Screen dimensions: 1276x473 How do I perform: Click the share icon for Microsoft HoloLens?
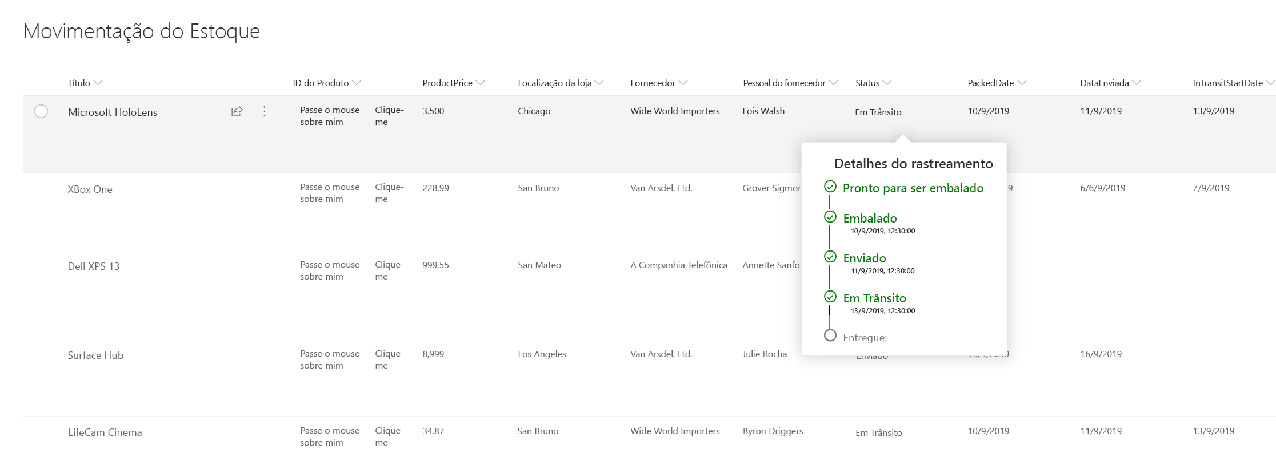click(x=237, y=111)
